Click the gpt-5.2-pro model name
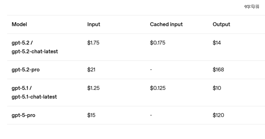The height and width of the screenshot is (139, 265). click(26, 70)
